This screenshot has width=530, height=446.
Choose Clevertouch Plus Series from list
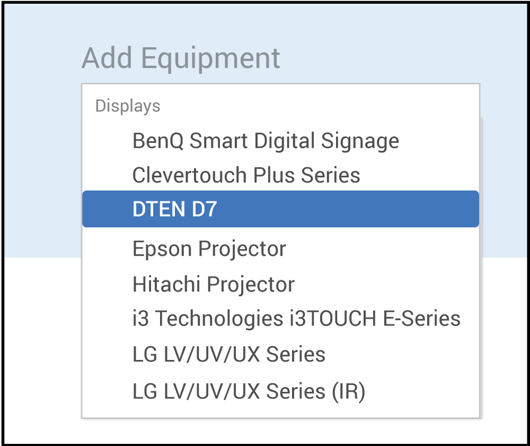(246, 175)
